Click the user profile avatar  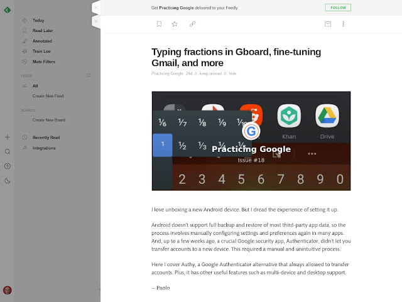point(8,290)
